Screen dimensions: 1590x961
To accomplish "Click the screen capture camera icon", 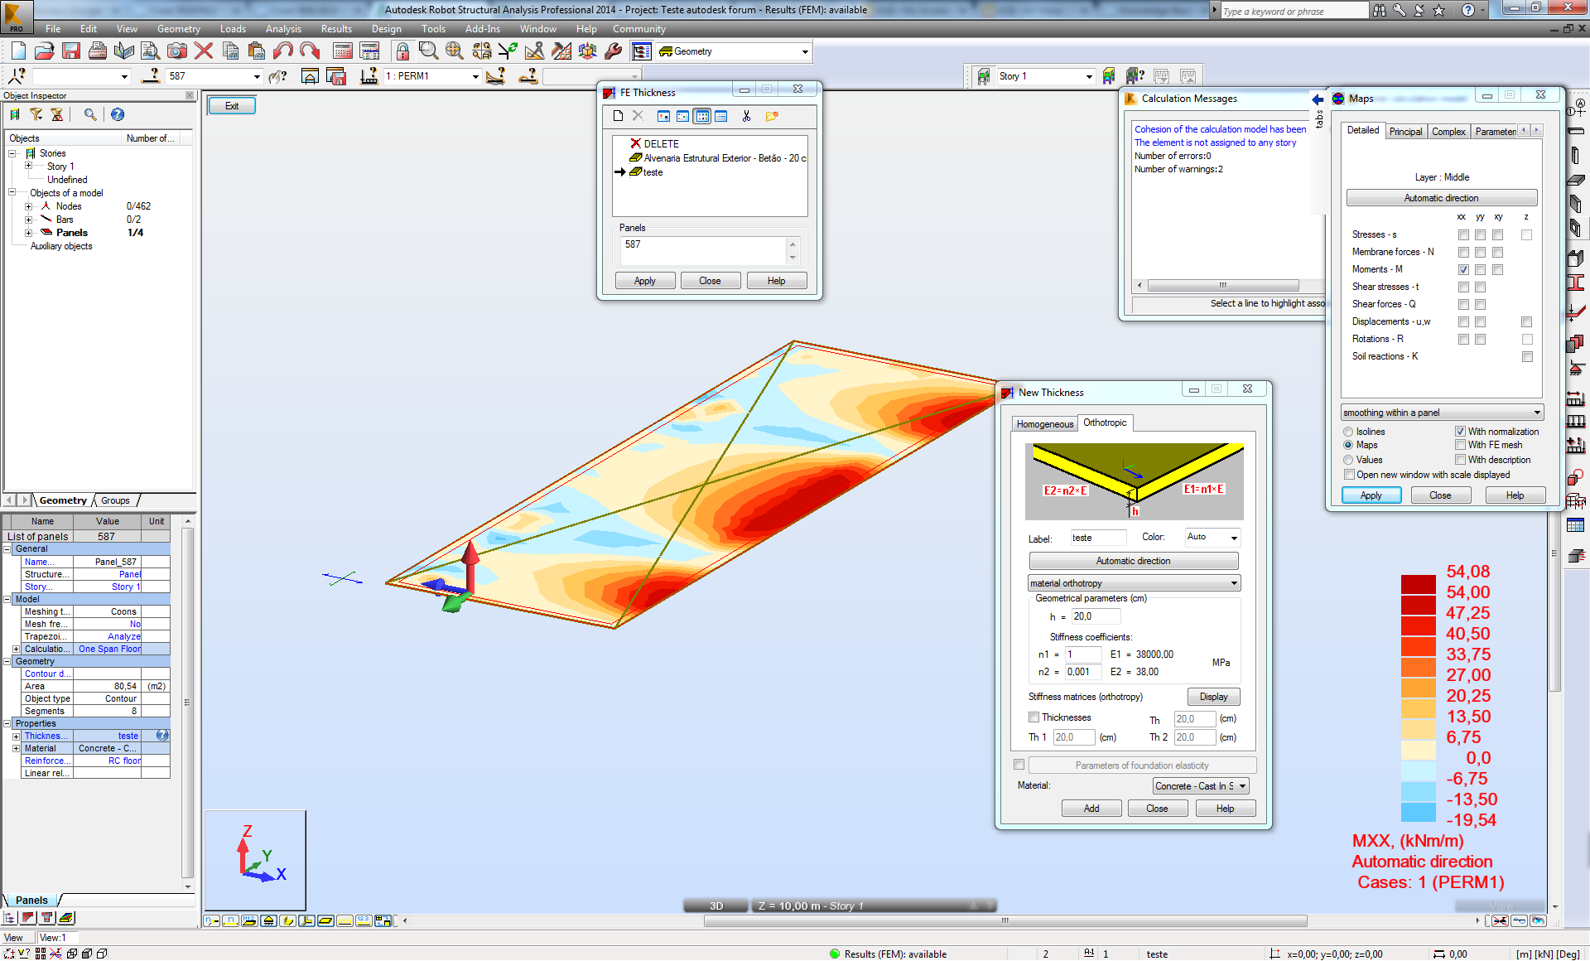I will point(177,51).
